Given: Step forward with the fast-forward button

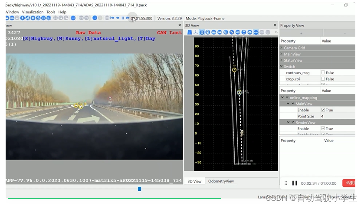Looking at the screenshot, I should click(x=128, y=18).
